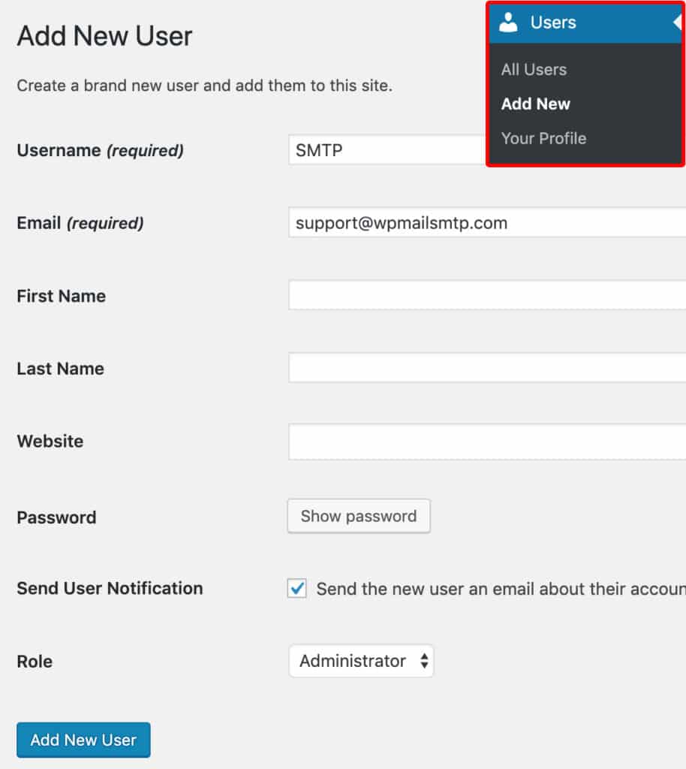Open Your Profile settings
Viewport: 686px width, 769px height.
coord(543,138)
